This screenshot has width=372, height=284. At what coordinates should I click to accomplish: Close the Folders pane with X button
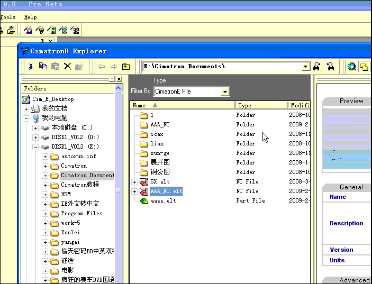[120, 79]
